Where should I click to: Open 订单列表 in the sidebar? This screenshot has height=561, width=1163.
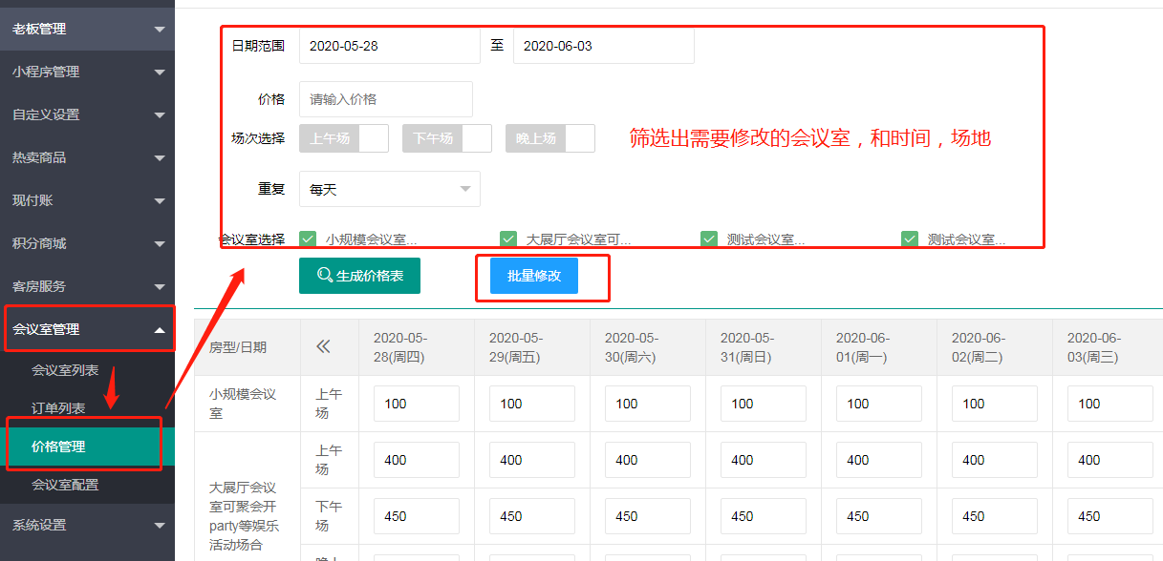58,408
